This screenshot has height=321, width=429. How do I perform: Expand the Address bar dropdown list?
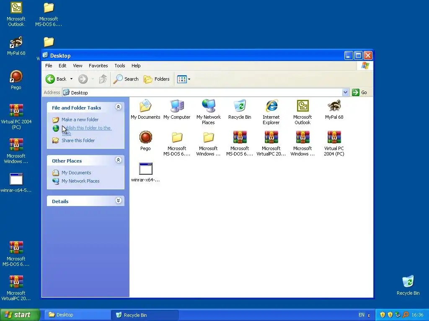coord(345,92)
